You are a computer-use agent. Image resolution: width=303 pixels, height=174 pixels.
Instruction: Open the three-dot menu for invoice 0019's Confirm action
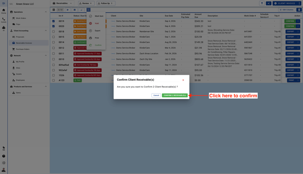click(x=298, y=21)
